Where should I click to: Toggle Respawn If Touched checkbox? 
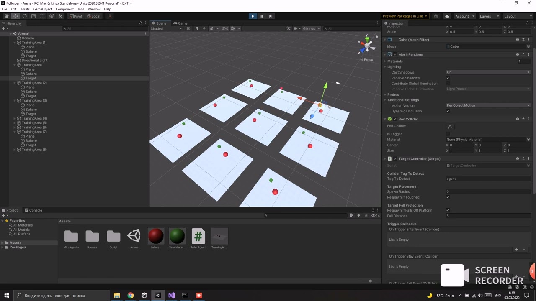(448, 197)
